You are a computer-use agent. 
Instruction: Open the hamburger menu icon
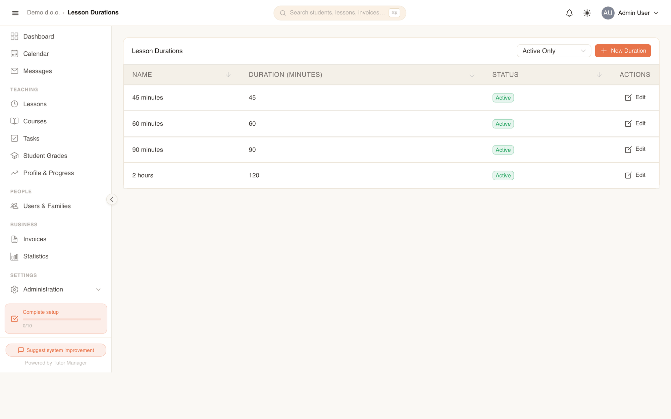pyautogui.click(x=15, y=13)
